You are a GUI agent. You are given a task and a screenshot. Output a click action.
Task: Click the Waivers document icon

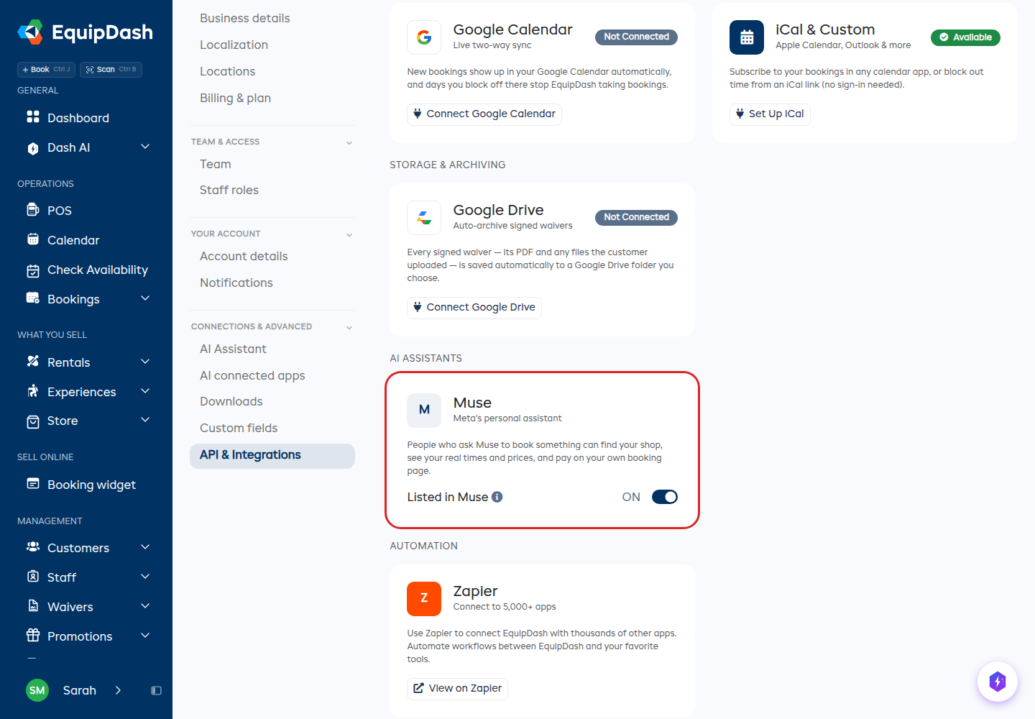[x=33, y=606]
